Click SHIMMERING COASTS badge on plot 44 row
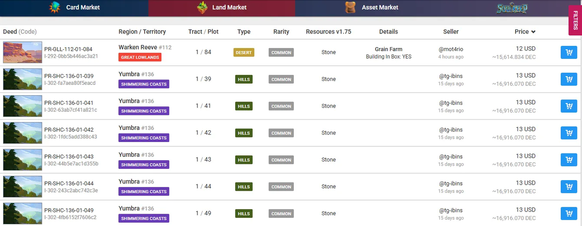This screenshot has width=582, height=226. pyautogui.click(x=144, y=192)
